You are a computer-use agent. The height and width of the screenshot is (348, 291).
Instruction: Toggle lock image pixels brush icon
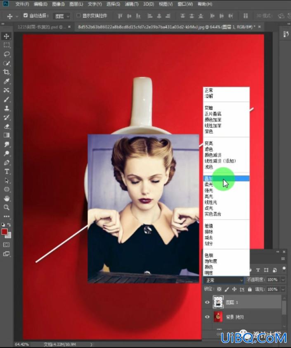(227, 289)
